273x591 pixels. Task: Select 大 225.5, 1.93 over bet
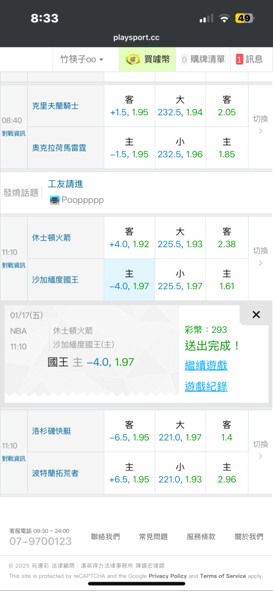[x=180, y=238]
